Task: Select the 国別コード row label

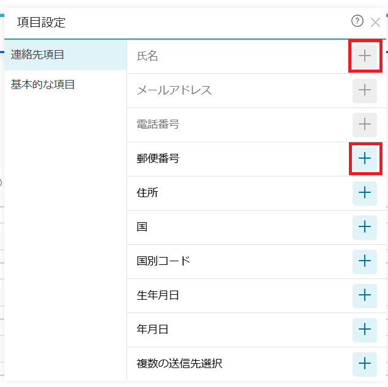Action: click(163, 261)
